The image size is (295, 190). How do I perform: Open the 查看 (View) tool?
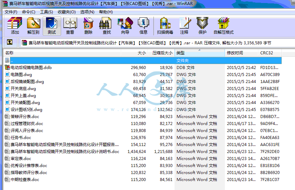(70, 26)
